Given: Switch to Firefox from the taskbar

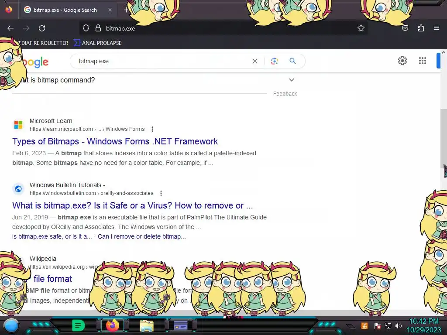Looking at the screenshot, I should coord(113,325).
